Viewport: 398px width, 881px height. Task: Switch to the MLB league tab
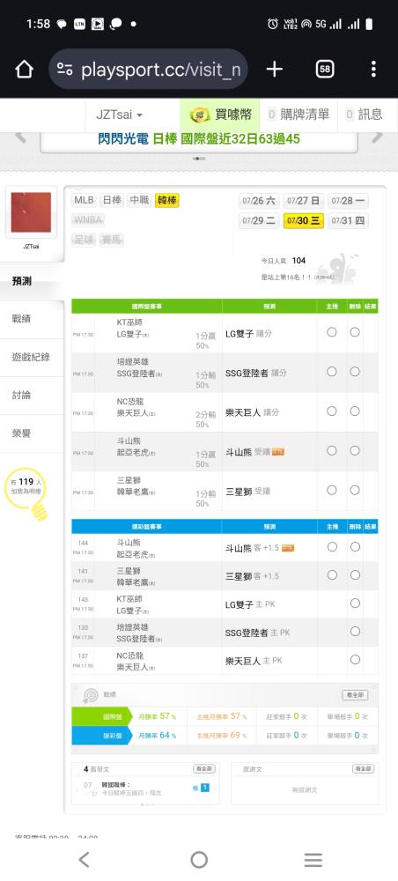pyautogui.click(x=85, y=201)
